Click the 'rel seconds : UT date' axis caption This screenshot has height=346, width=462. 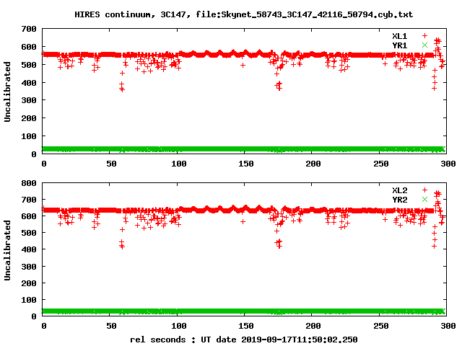(244, 340)
